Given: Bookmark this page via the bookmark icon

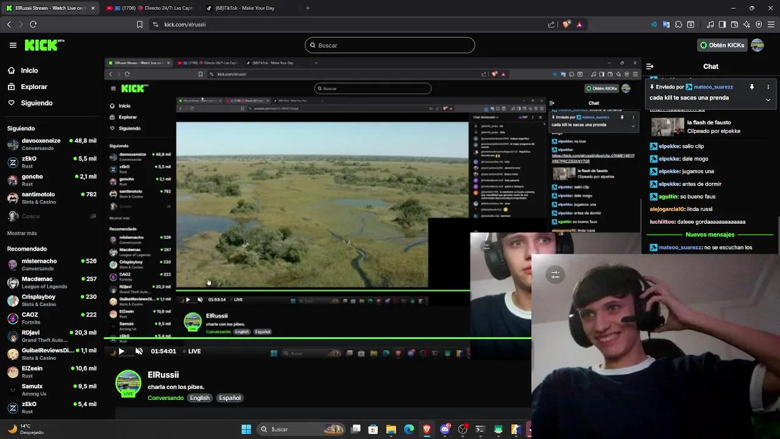Looking at the screenshot, I should 140,24.
